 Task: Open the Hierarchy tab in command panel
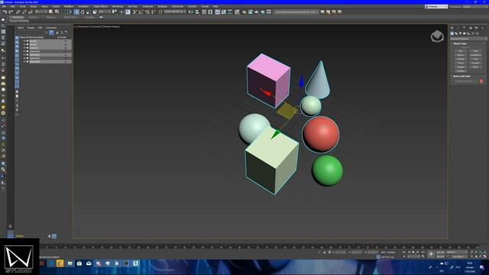click(x=465, y=28)
